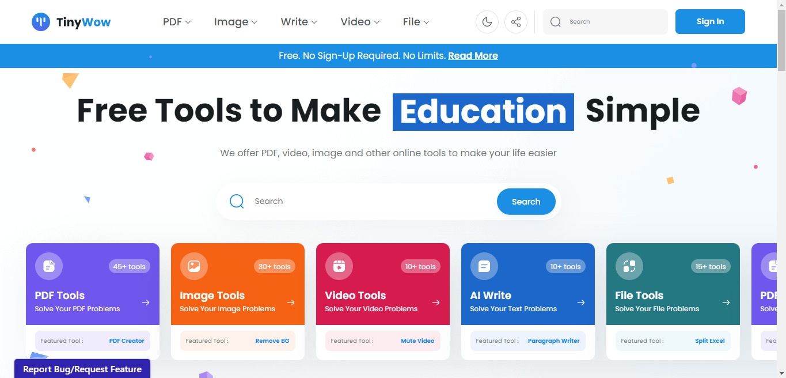The height and width of the screenshot is (378, 786).
Task: Expand the Image menu dropdown
Action: coord(236,22)
